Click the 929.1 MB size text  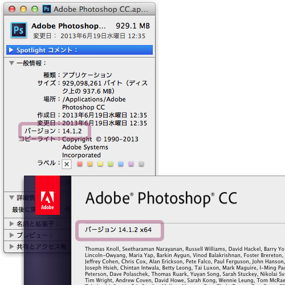(133, 26)
